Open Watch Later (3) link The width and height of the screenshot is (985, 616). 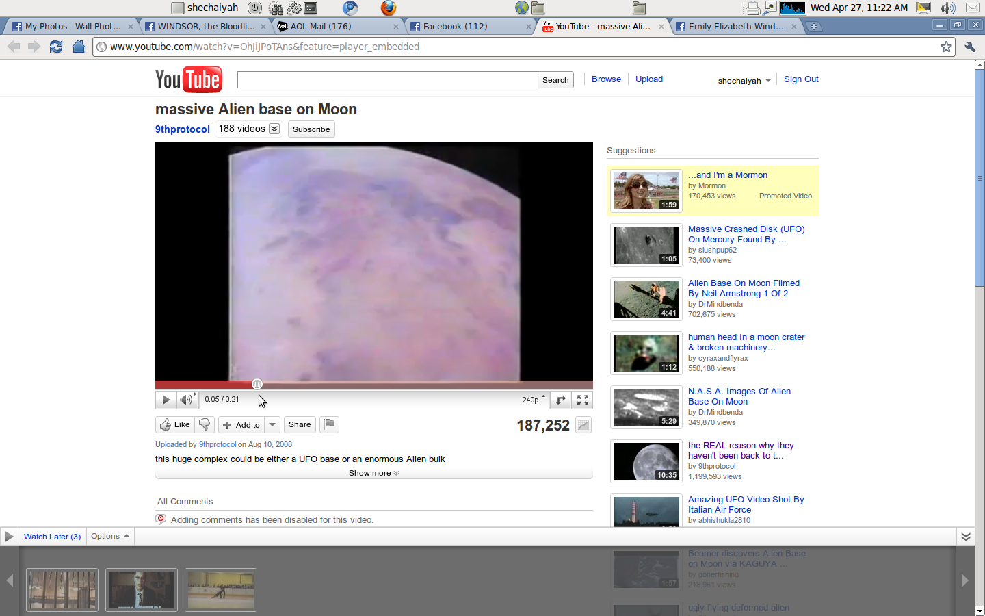tap(52, 537)
